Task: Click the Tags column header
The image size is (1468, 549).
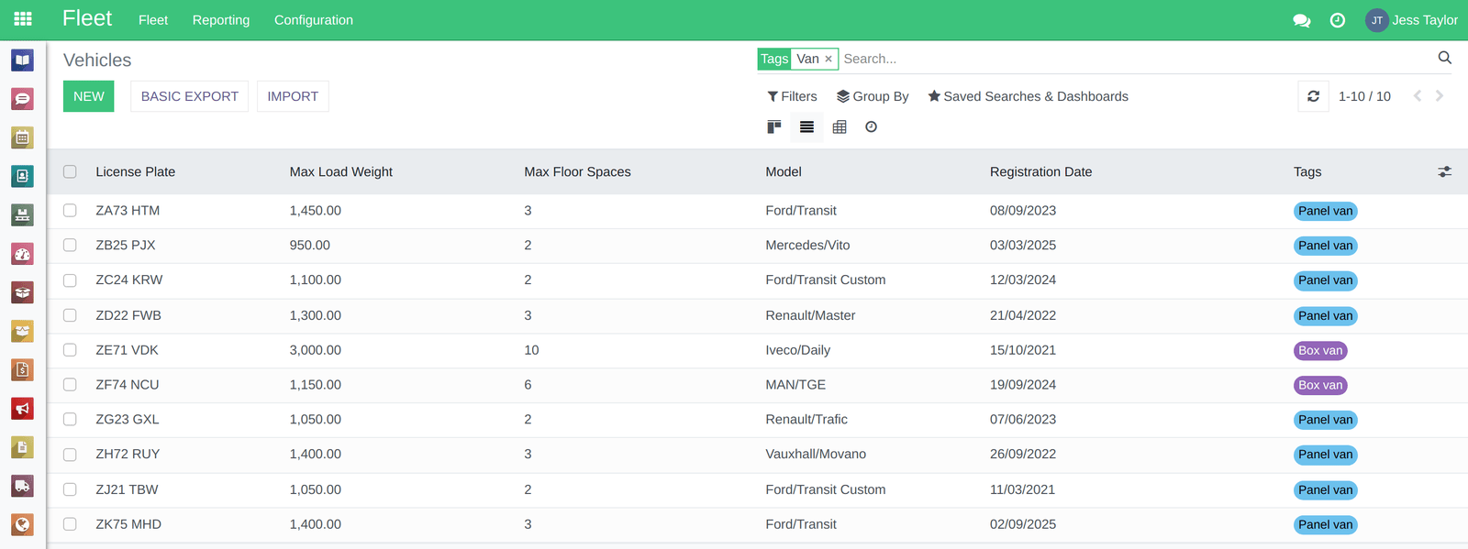Action: [1307, 171]
